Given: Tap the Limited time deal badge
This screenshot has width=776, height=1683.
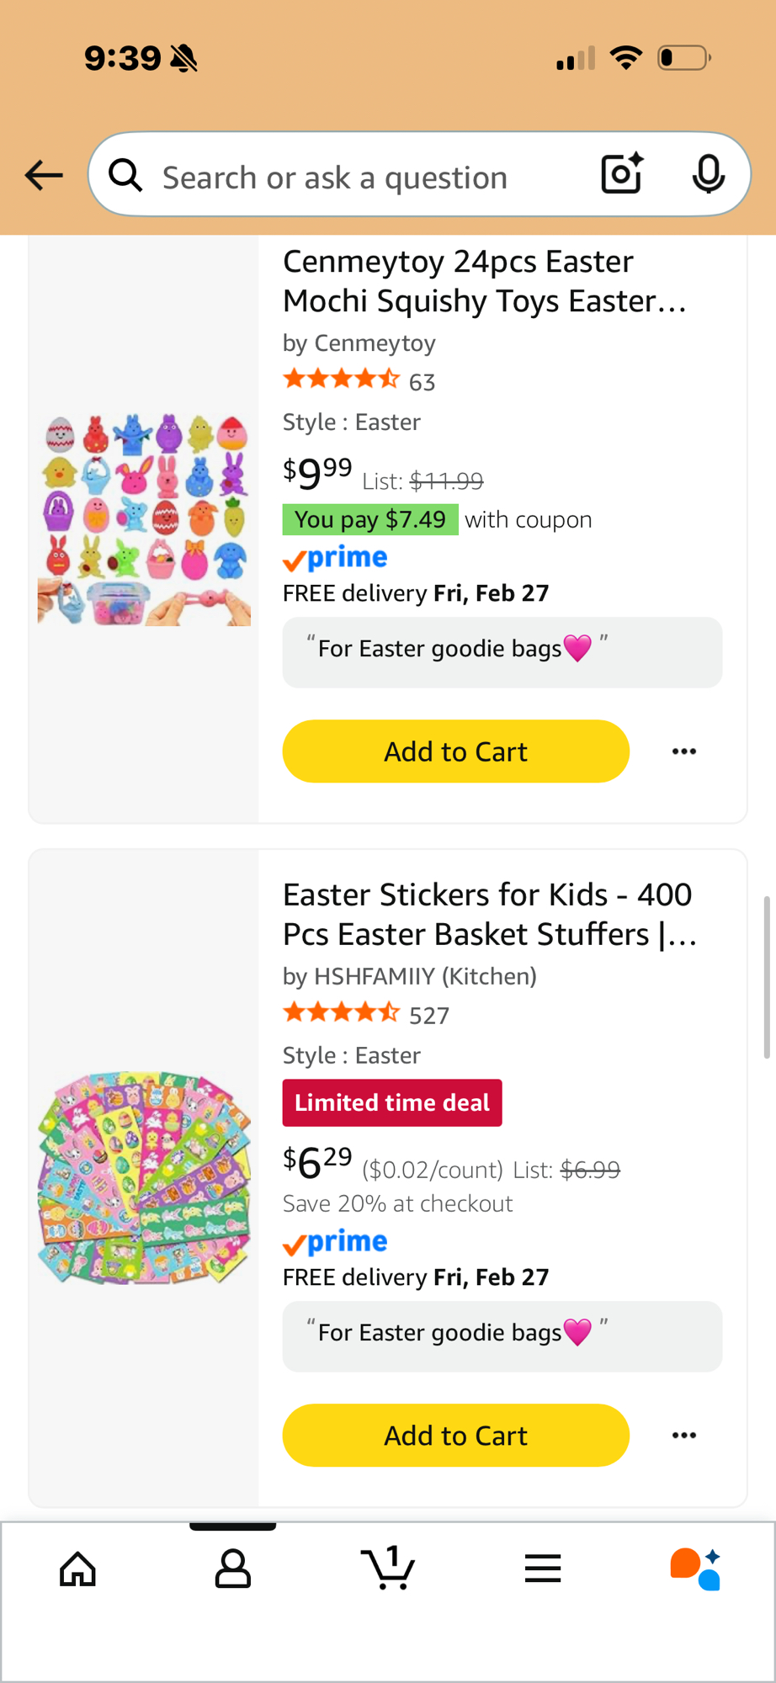Looking at the screenshot, I should (x=392, y=1103).
